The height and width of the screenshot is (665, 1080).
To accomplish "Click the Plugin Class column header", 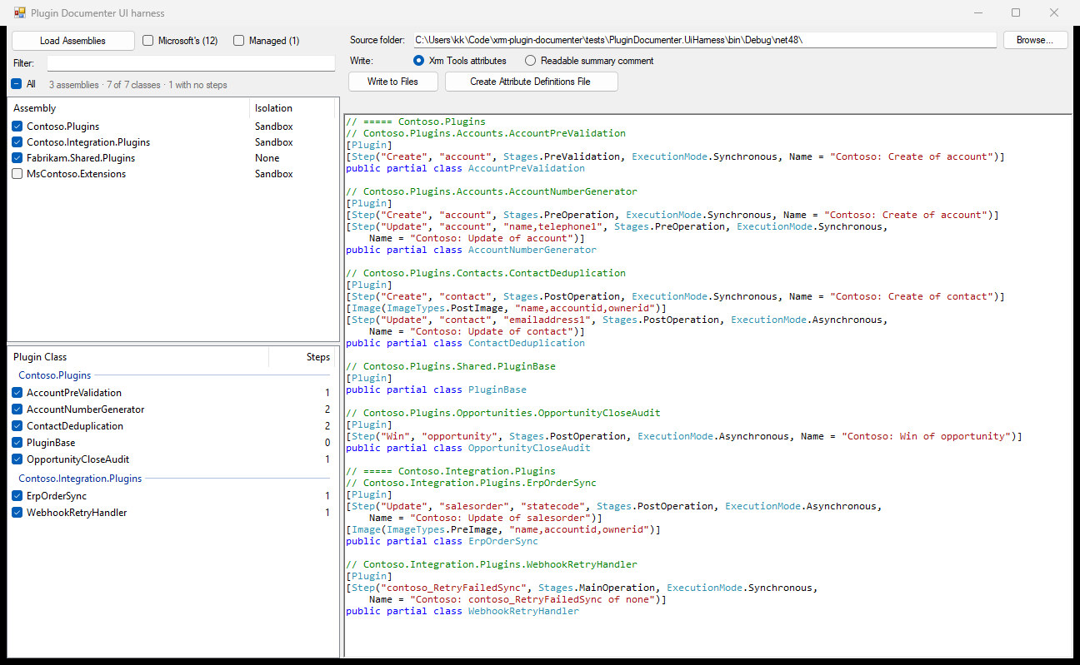I will click(x=138, y=357).
